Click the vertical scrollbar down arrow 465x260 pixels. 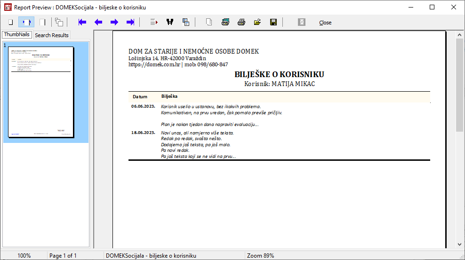tap(460, 244)
